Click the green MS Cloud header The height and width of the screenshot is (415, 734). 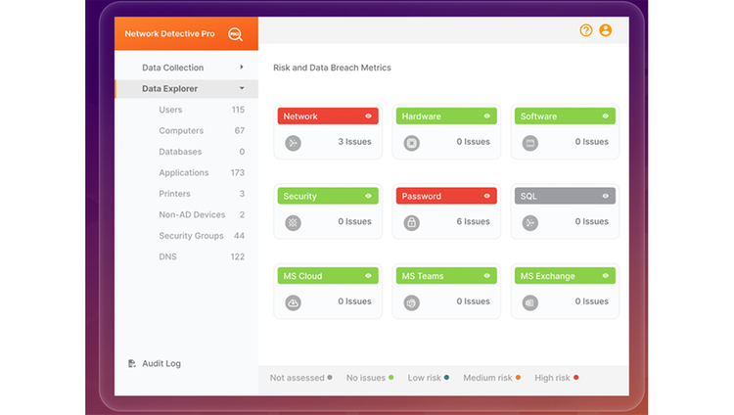pos(328,276)
